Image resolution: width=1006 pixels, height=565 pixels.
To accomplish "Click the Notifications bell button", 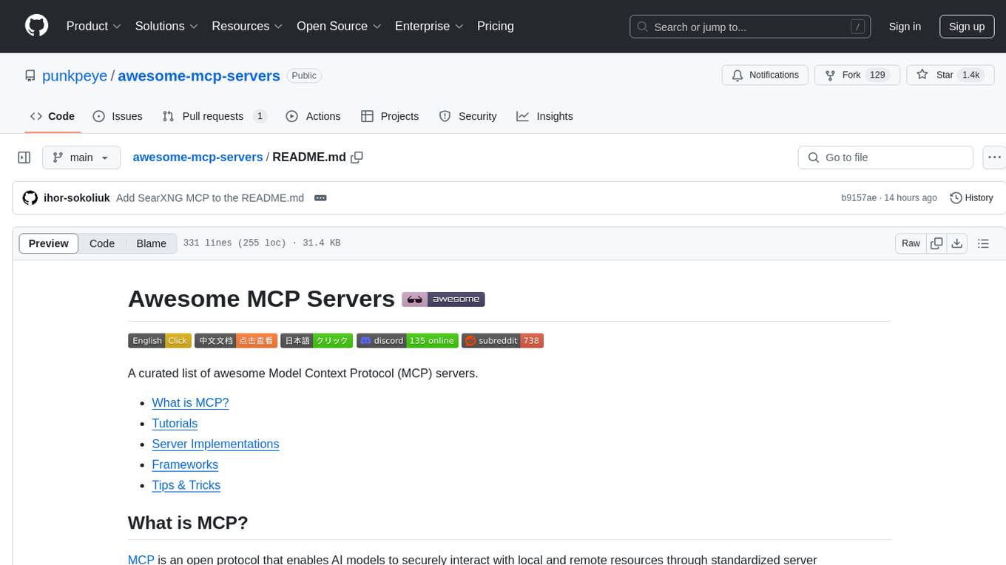I will point(765,75).
